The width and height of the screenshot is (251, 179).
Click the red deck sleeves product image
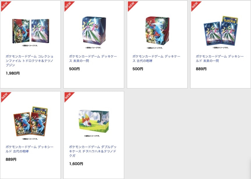pyautogui.click(x=30, y=122)
